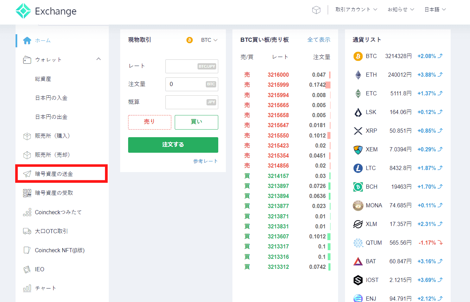Click buy order rate 3213312
The image size is (470, 302).
[278, 267]
